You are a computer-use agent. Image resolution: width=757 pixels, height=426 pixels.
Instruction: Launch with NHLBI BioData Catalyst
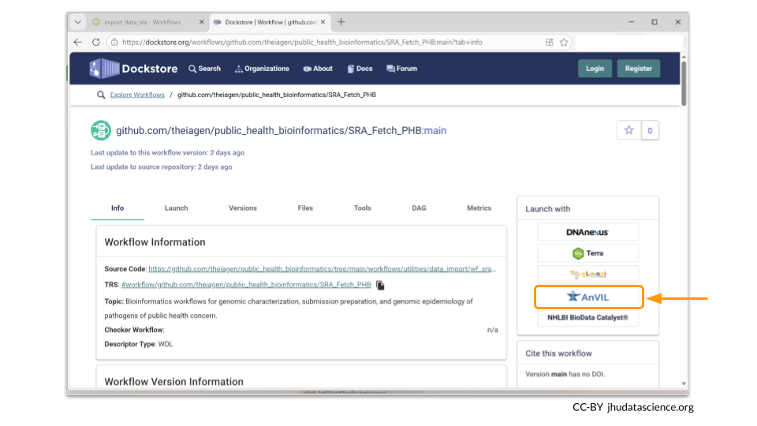587,318
